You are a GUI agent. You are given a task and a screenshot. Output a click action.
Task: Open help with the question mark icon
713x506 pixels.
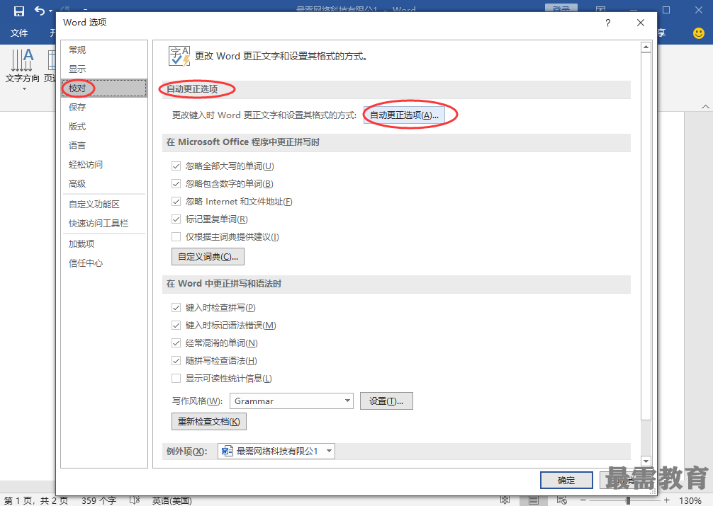coord(608,23)
